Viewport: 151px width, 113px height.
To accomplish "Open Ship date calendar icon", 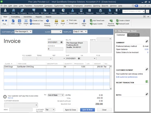I will 79,59.
